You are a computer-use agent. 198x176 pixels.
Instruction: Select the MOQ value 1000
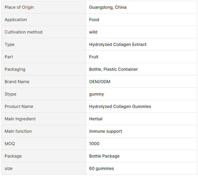(94, 144)
